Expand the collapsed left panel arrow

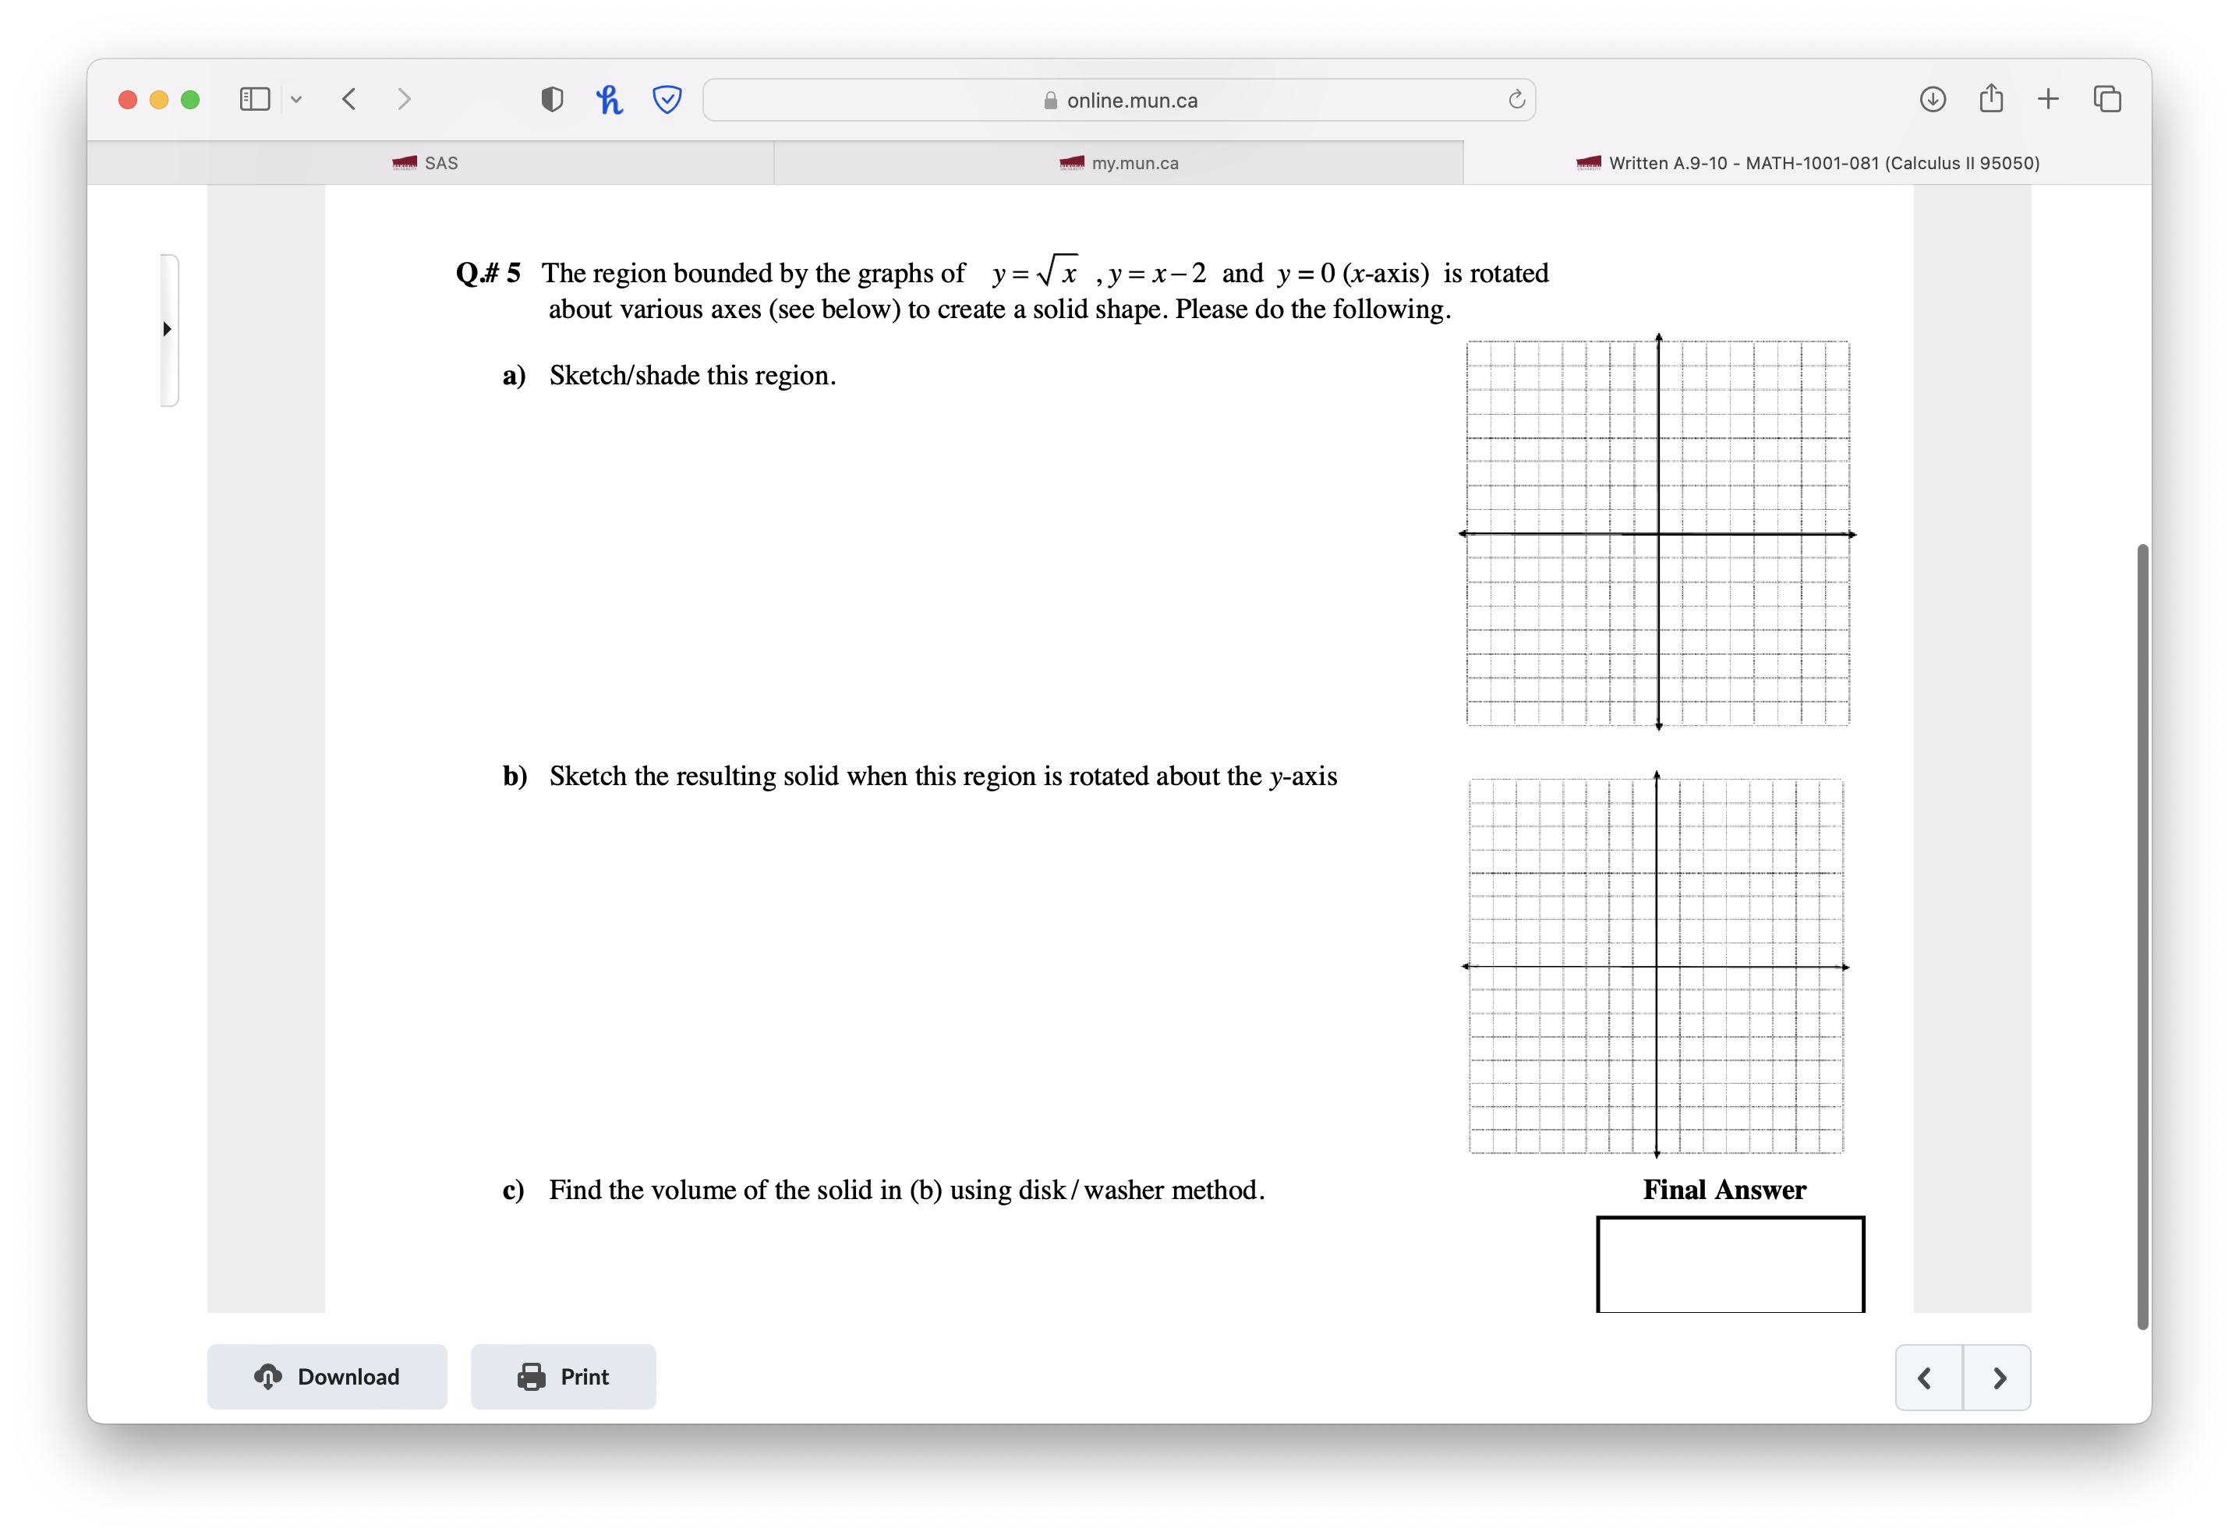(168, 329)
